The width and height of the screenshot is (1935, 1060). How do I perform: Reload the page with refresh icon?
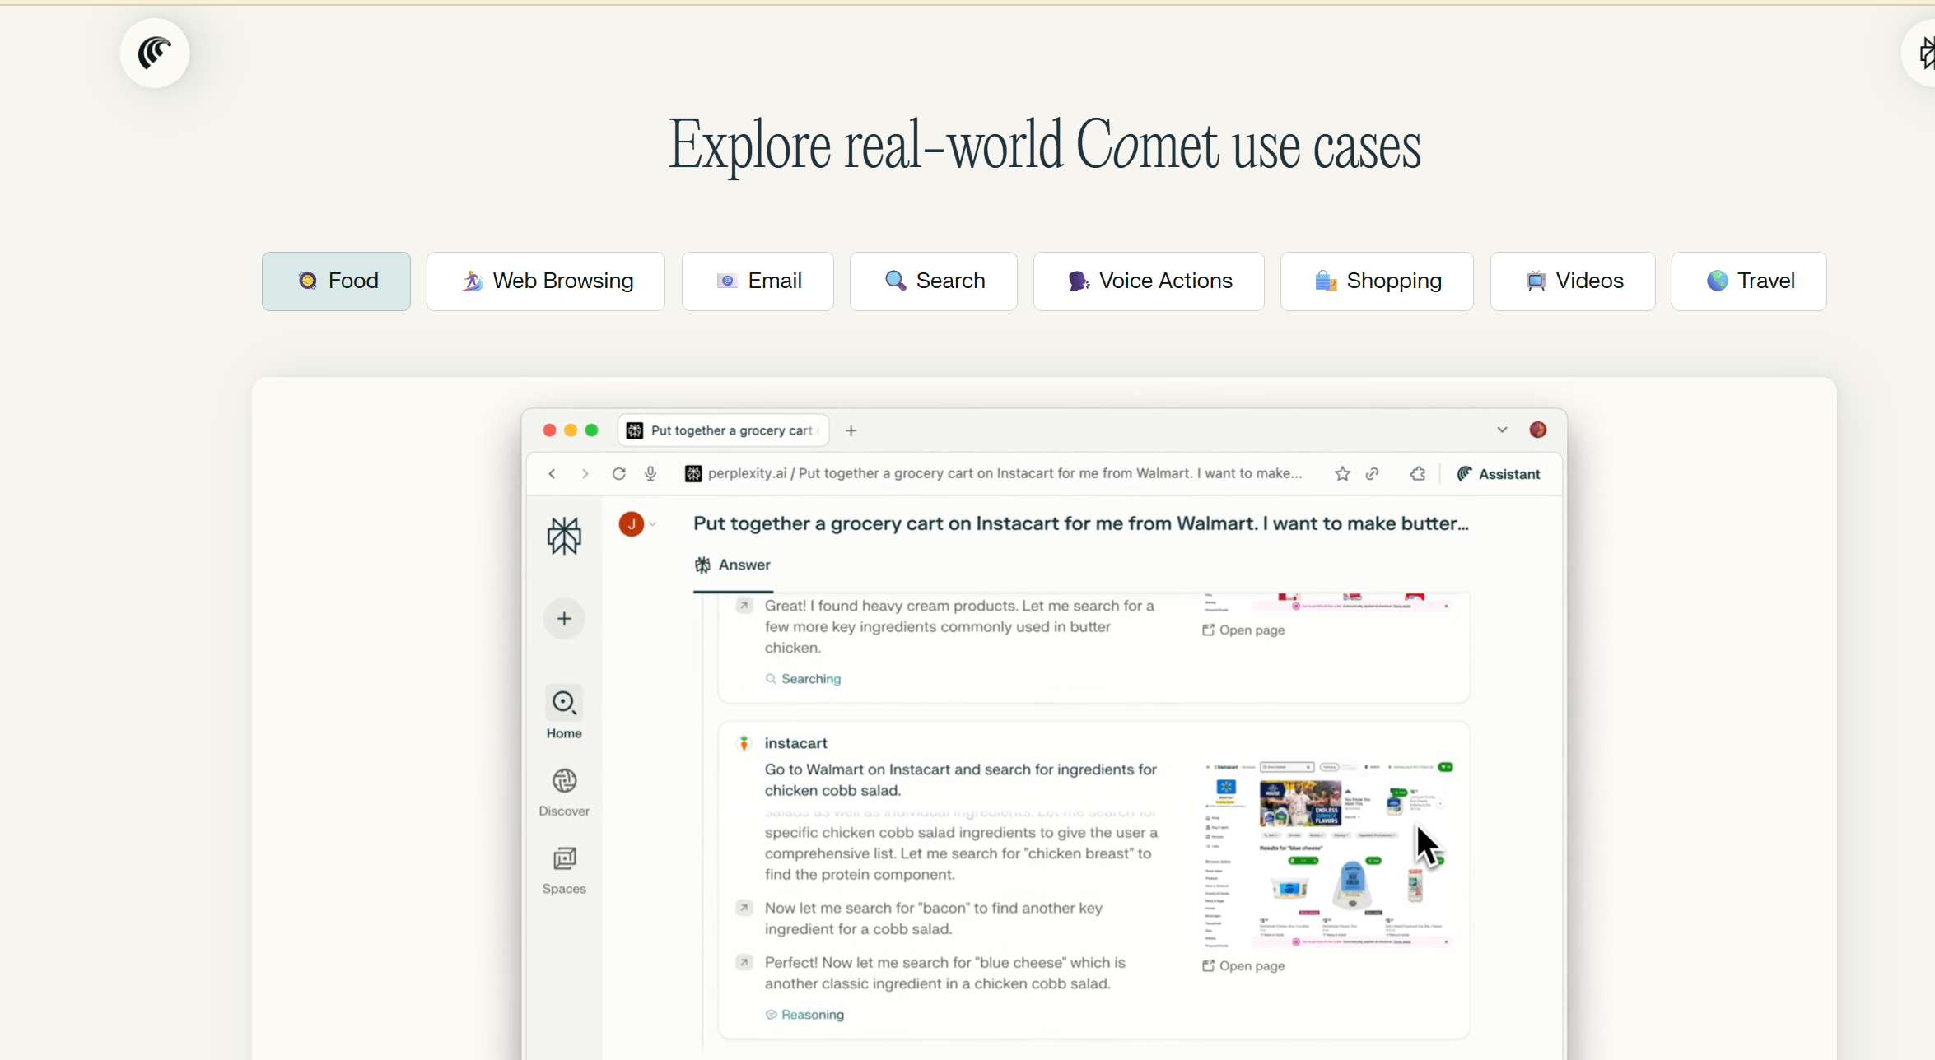(619, 474)
